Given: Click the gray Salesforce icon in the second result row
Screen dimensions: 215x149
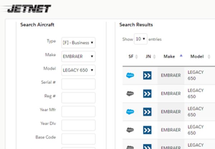Looking at the screenshot, I should tap(130, 94).
